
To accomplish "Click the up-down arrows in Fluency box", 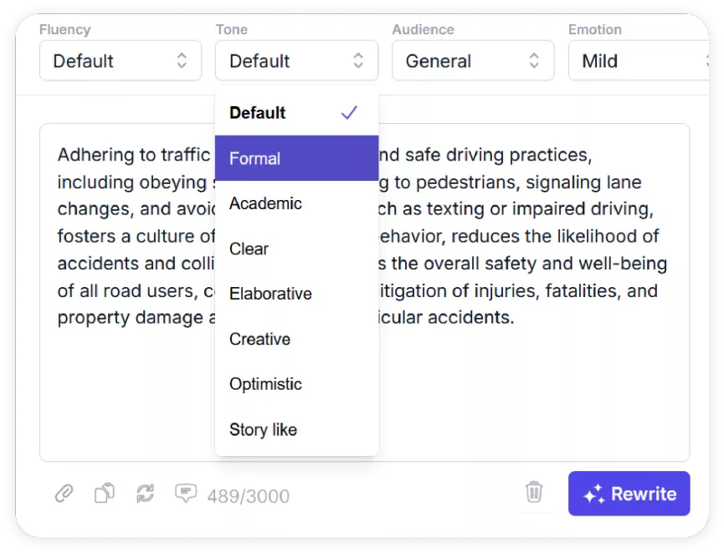I will [182, 60].
